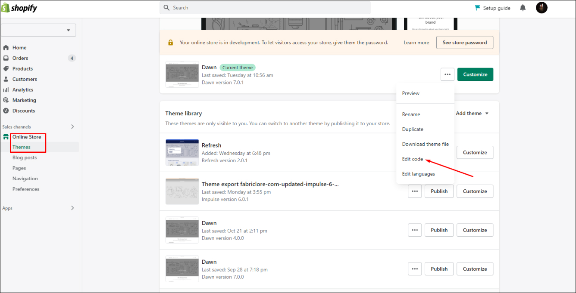Click the current Dawn theme thumbnail

[x=182, y=74]
